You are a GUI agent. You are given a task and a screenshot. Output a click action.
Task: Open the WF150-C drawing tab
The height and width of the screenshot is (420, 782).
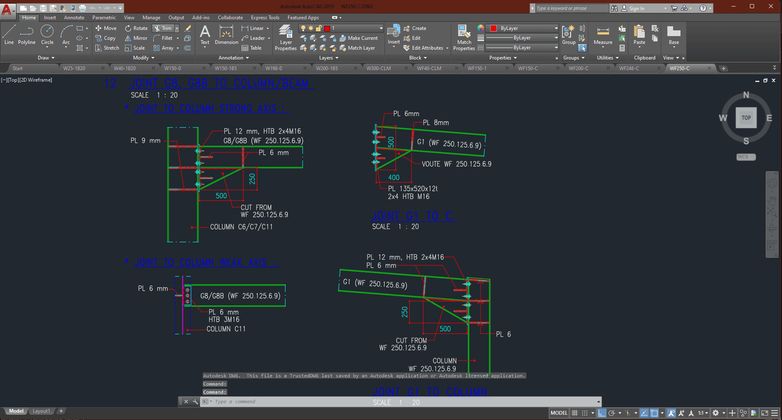(x=527, y=68)
